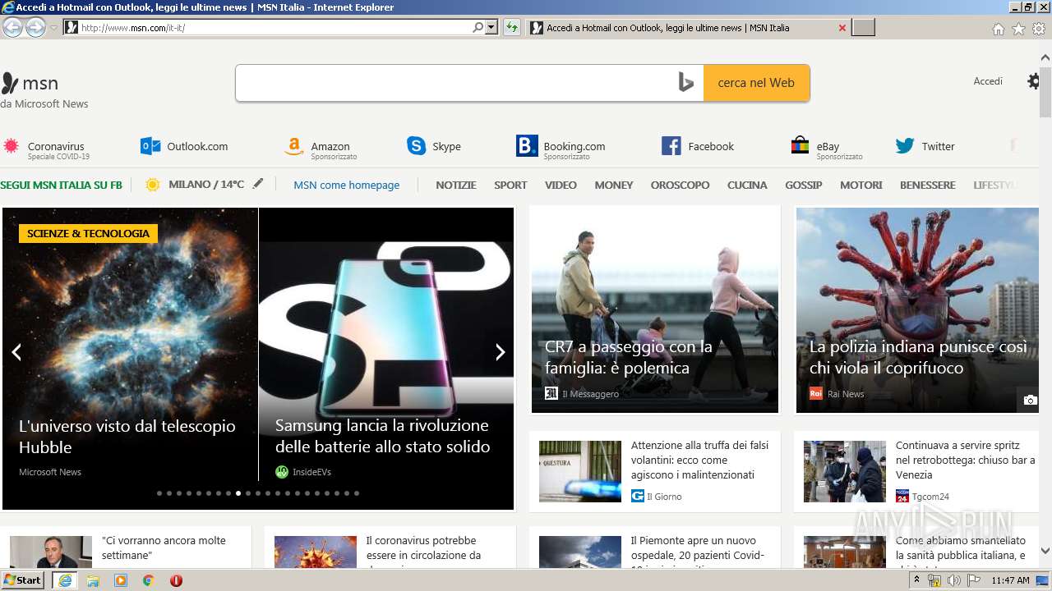The image size is (1052, 591).
Task: Click 'MSN come homepage' link
Action: (x=347, y=185)
